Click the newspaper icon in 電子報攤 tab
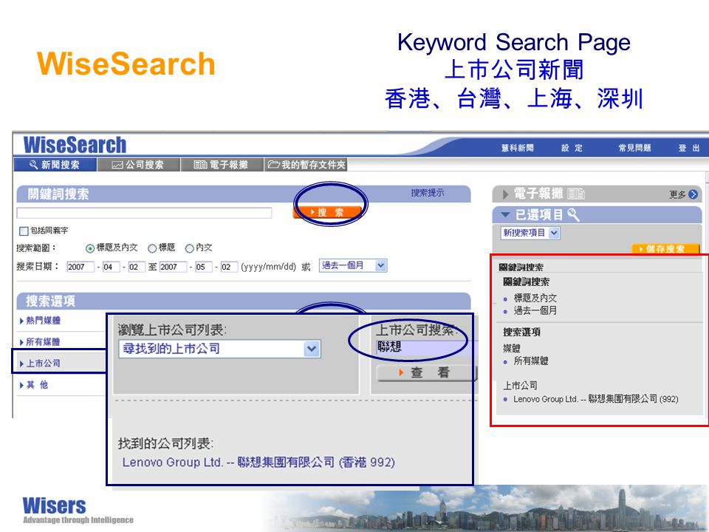Viewport: 709px width, 532px height. [x=200, y=165]
